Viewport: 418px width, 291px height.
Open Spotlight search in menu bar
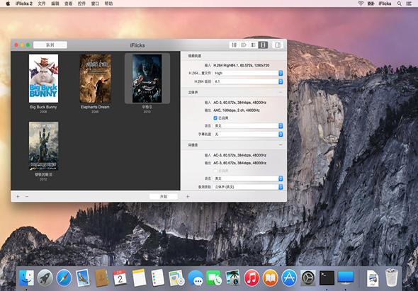coord(399,4)
